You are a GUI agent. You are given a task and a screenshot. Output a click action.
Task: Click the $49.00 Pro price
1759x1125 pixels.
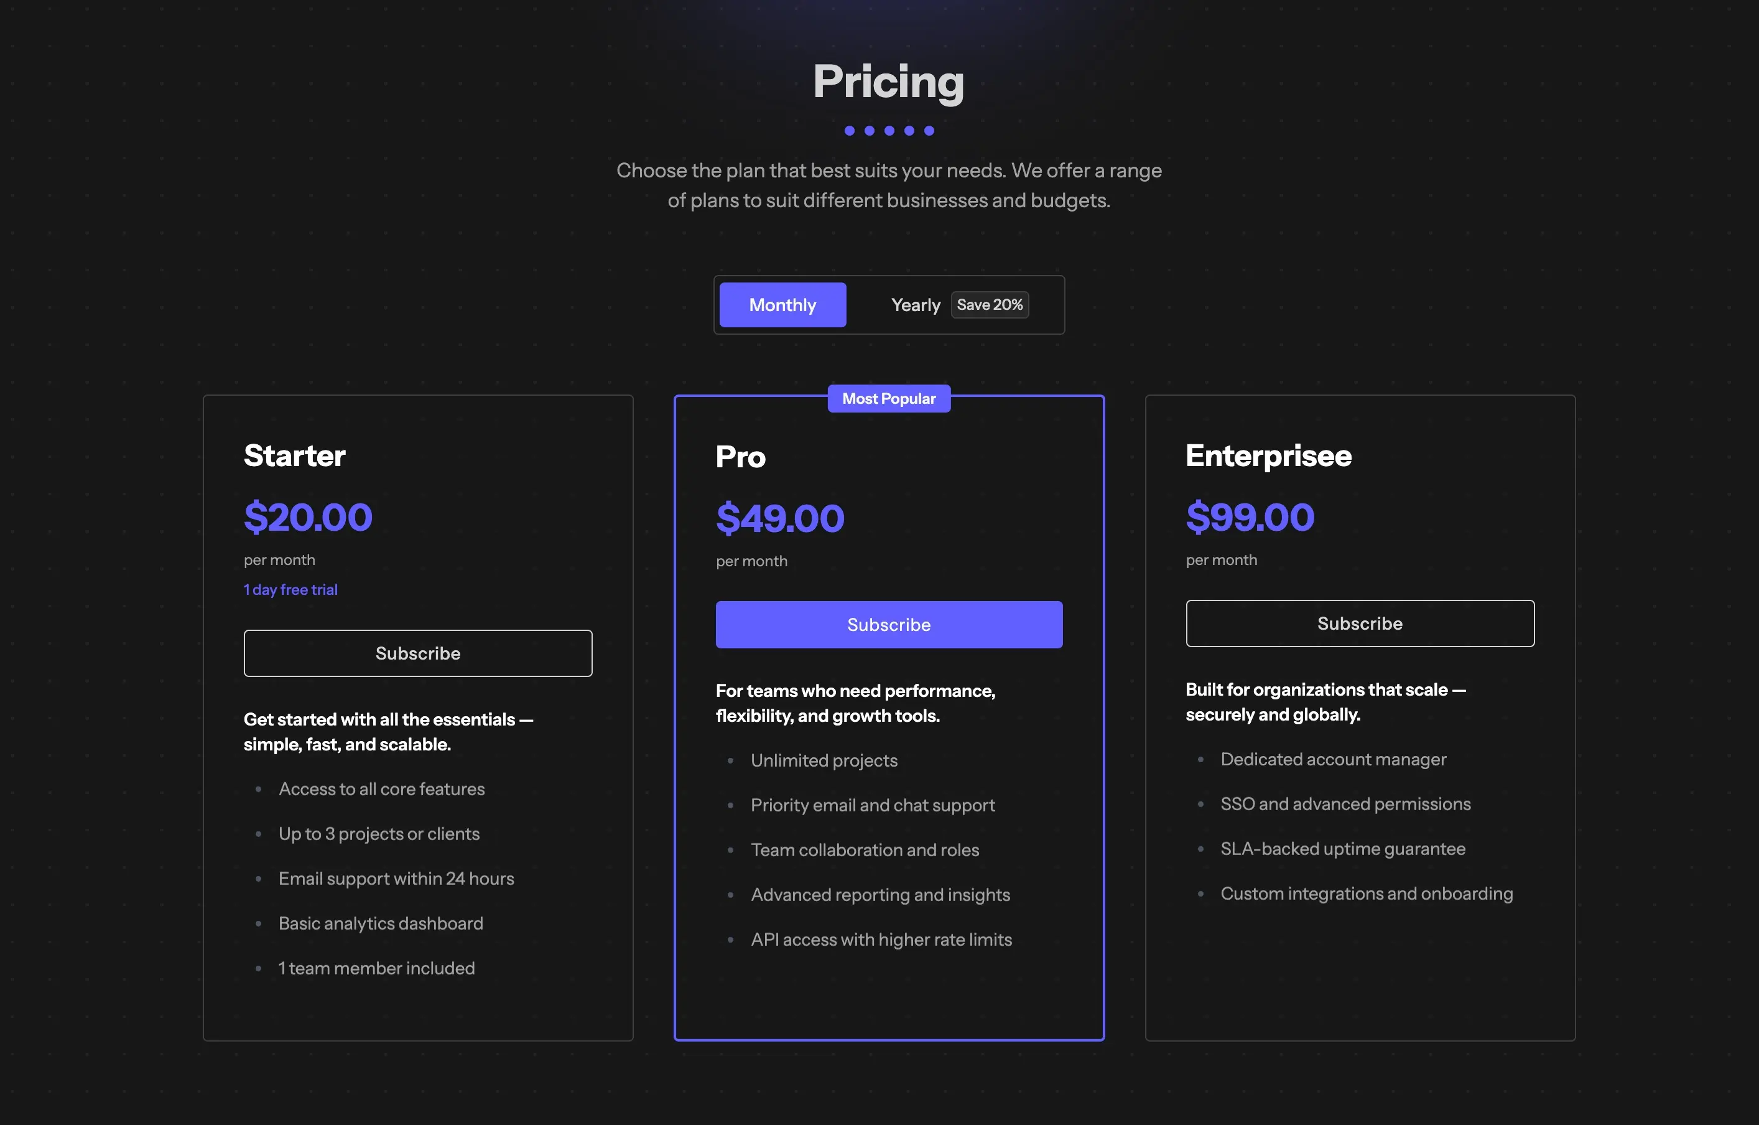(779, 519)
